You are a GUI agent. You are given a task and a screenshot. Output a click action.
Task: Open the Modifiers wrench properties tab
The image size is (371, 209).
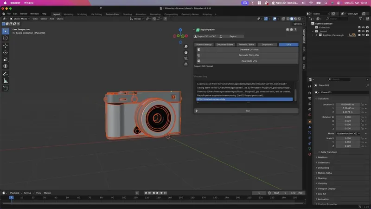pyautogui.click(x=310, y=128)
